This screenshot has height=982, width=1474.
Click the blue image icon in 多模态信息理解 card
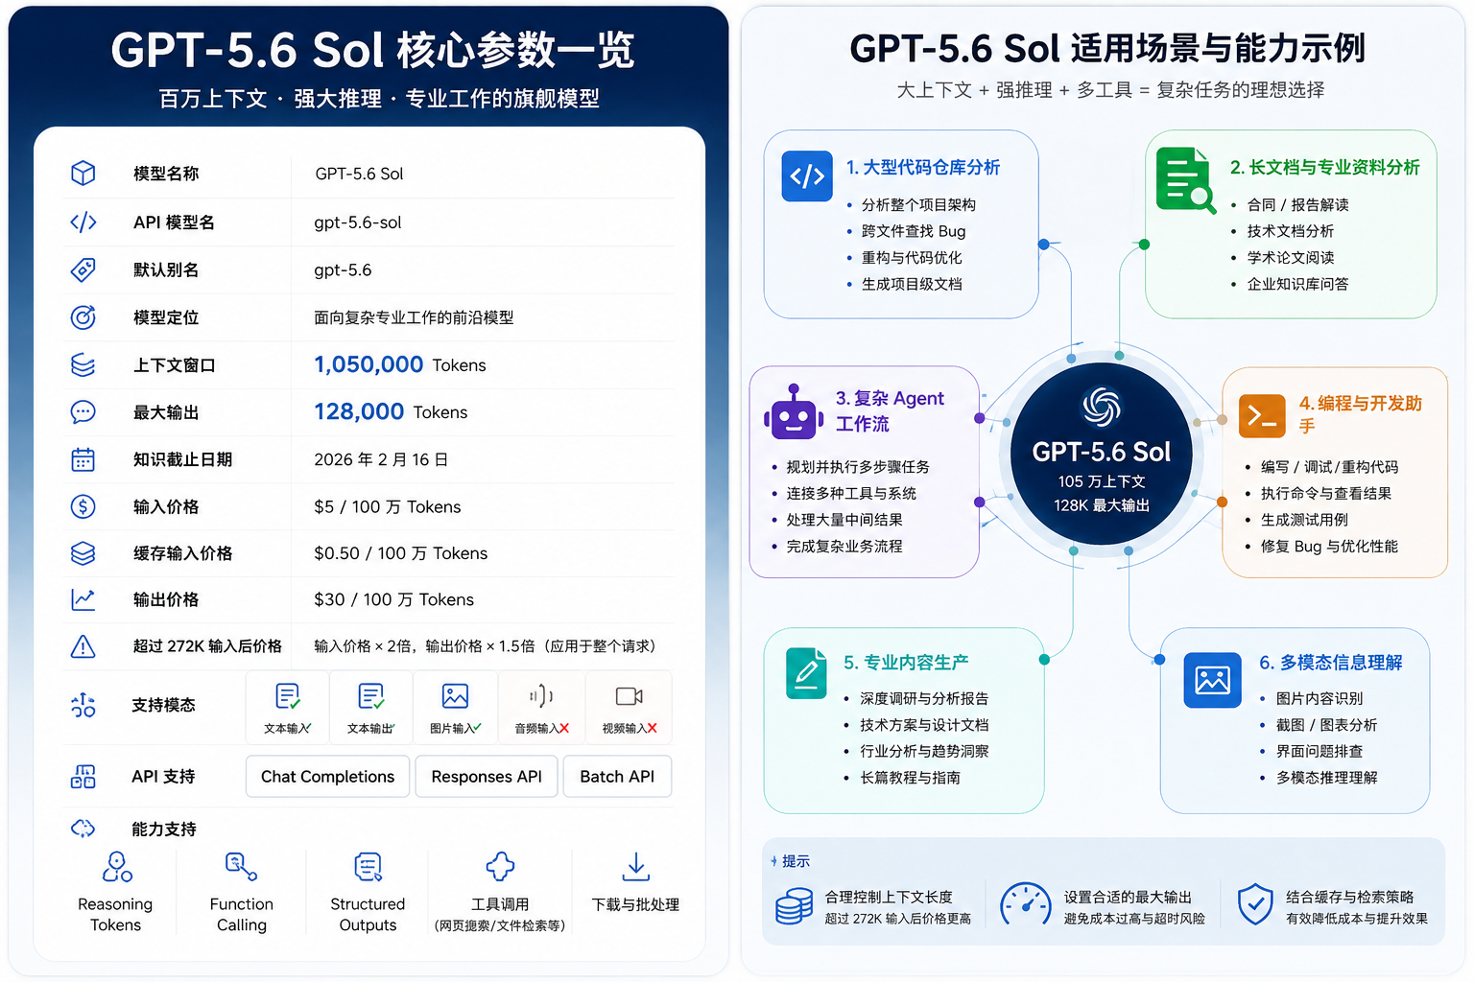click(1212, 680)
